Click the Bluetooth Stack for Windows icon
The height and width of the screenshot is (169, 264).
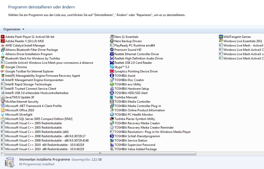3,58
